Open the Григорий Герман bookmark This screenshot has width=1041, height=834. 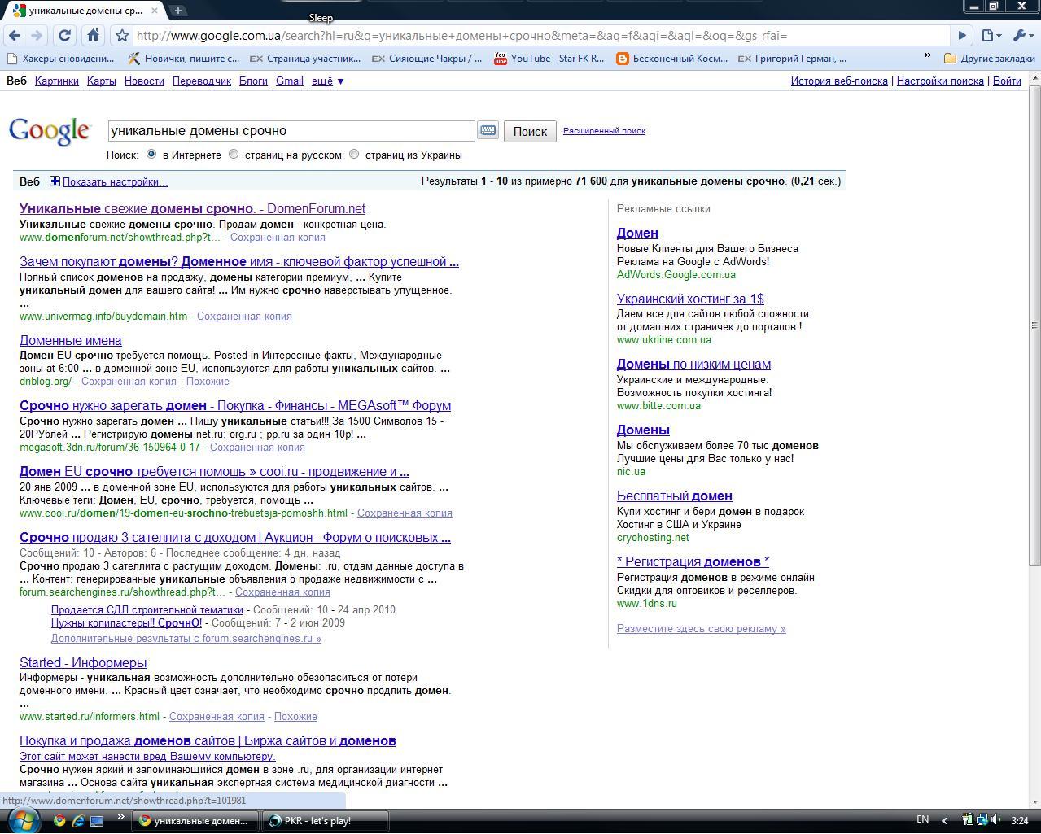pos(792,59)
